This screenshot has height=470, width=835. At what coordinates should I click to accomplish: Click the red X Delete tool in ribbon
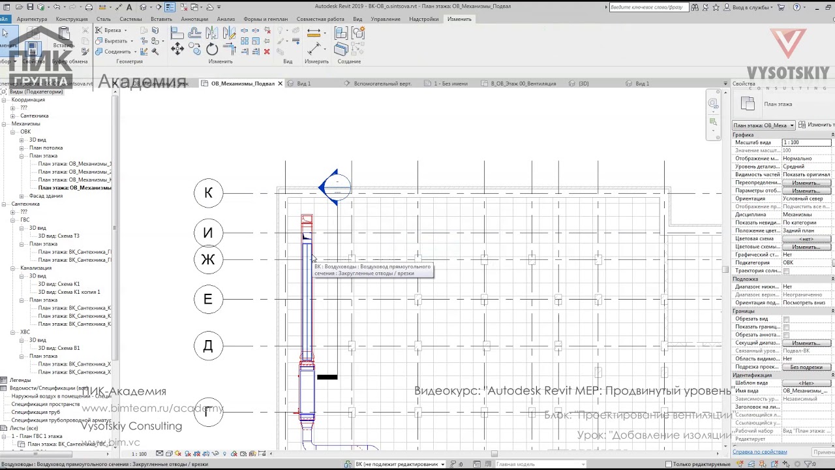click(267, 52)
